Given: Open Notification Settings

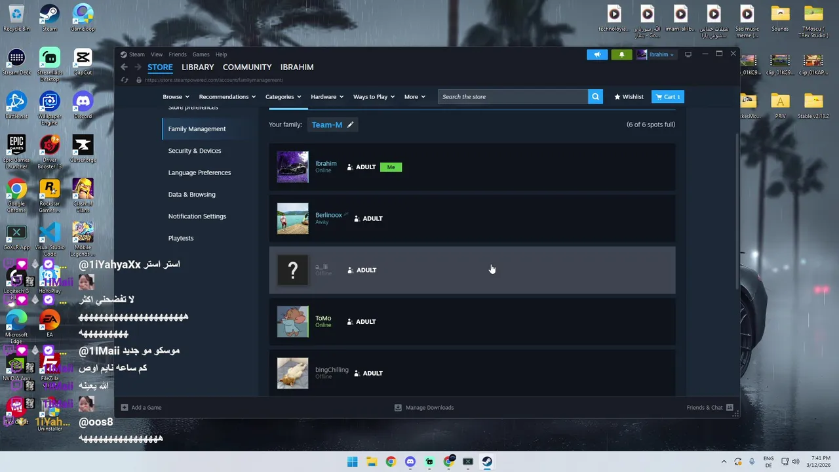Looking at the screenshot, I should pos(197,216).
